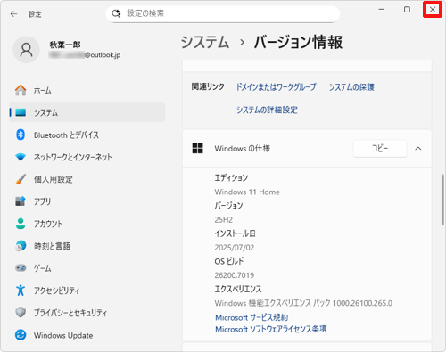Viewport: 446px width, 352px height.
Task: Open システムの詳細設定 link
Action: click(267, 110)
